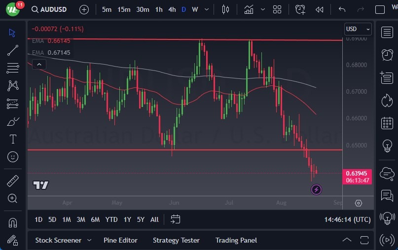Toggle magnet mode on
Screen dimensions: 398x250
click(13, 223)
